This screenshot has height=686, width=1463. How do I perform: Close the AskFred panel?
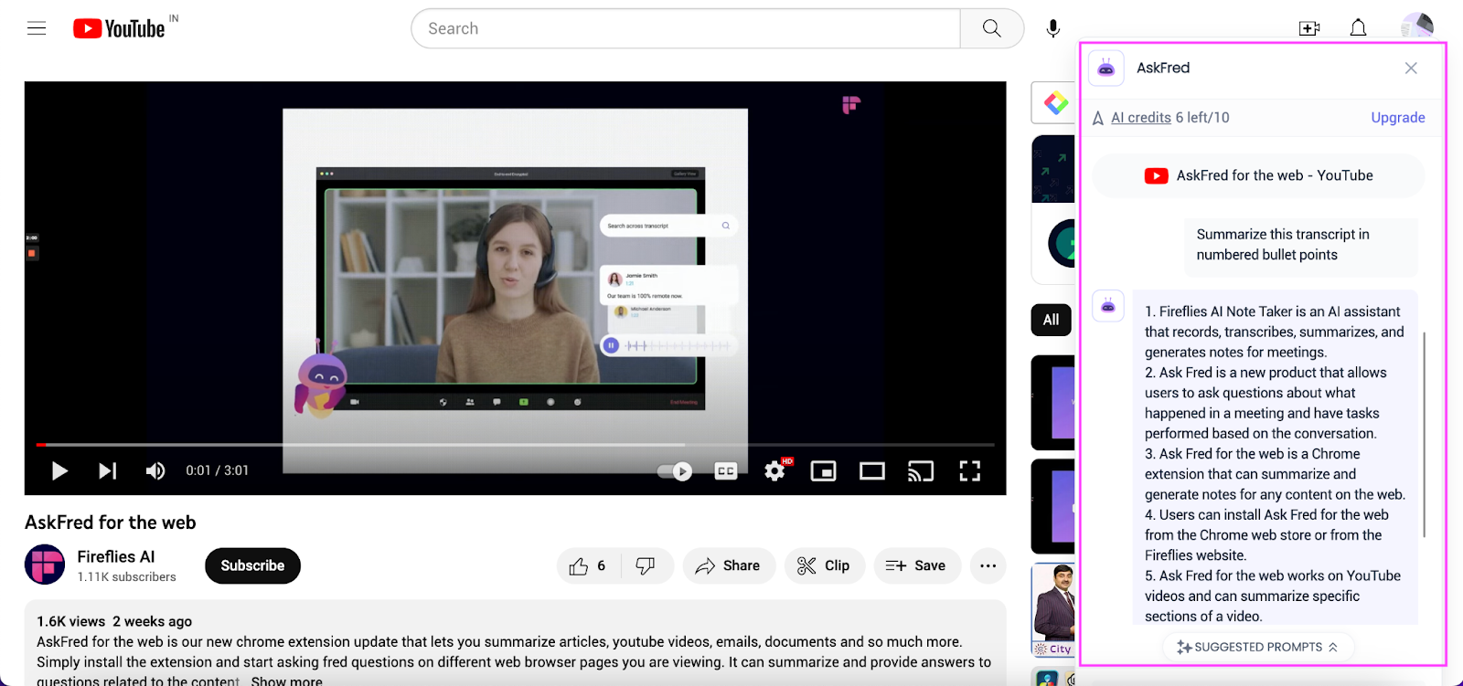tap(1411, 69)
